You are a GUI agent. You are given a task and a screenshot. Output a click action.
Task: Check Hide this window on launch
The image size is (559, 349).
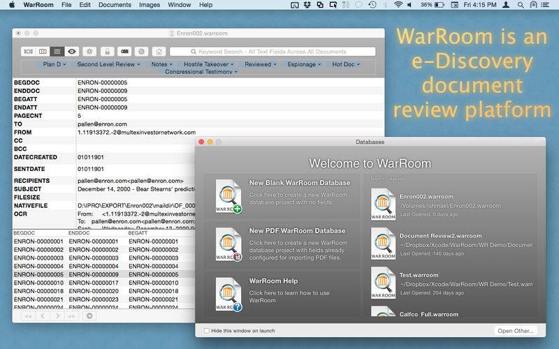[206, 330]
